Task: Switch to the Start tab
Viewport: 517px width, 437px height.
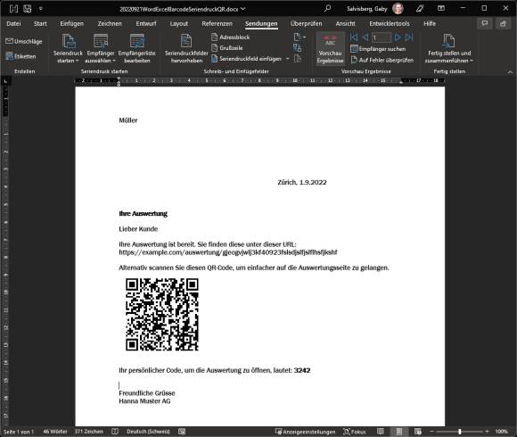Action: 40,23
